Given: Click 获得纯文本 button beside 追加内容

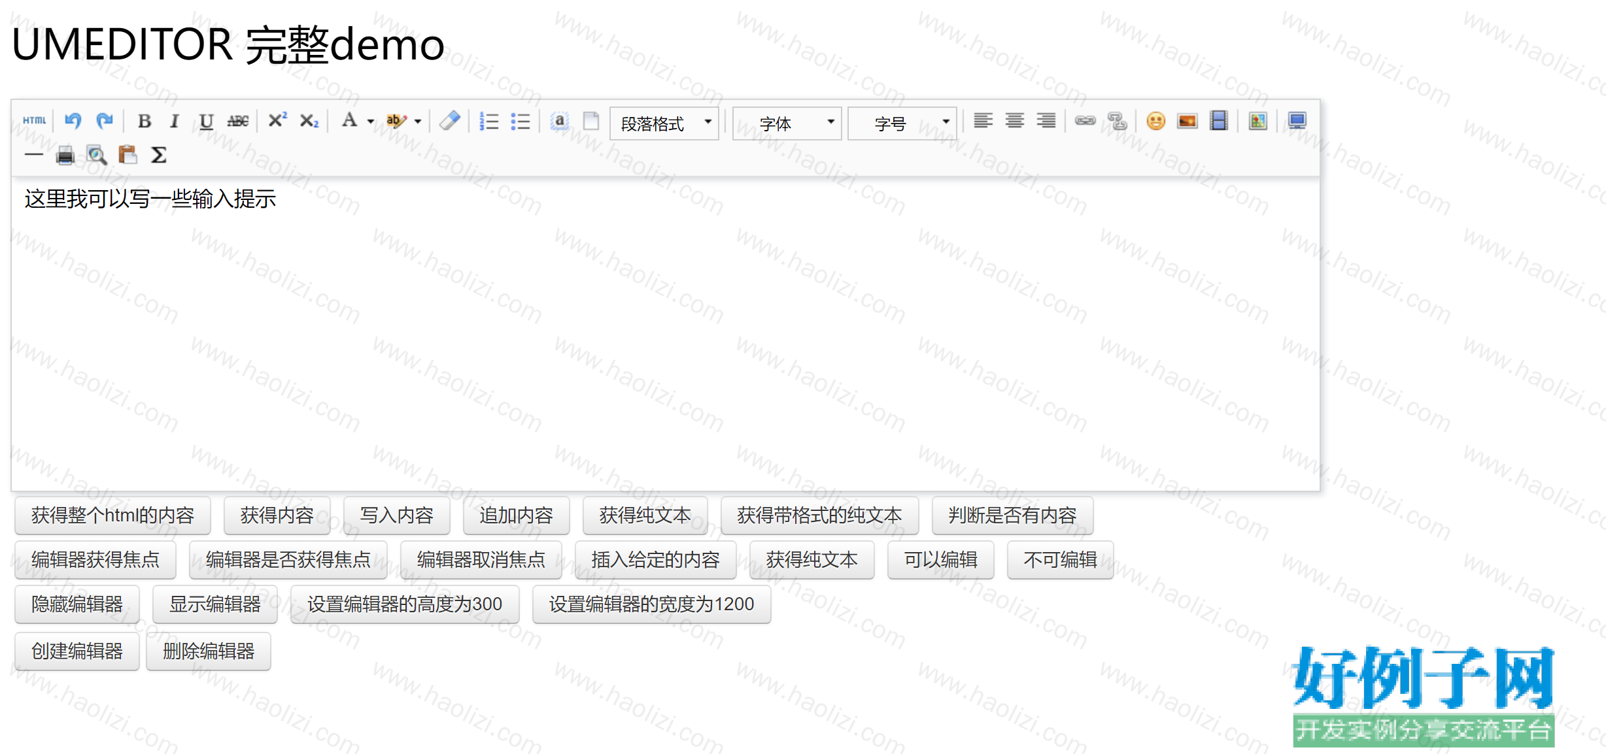Looking at the screenshot, I should tap(645, 516).
